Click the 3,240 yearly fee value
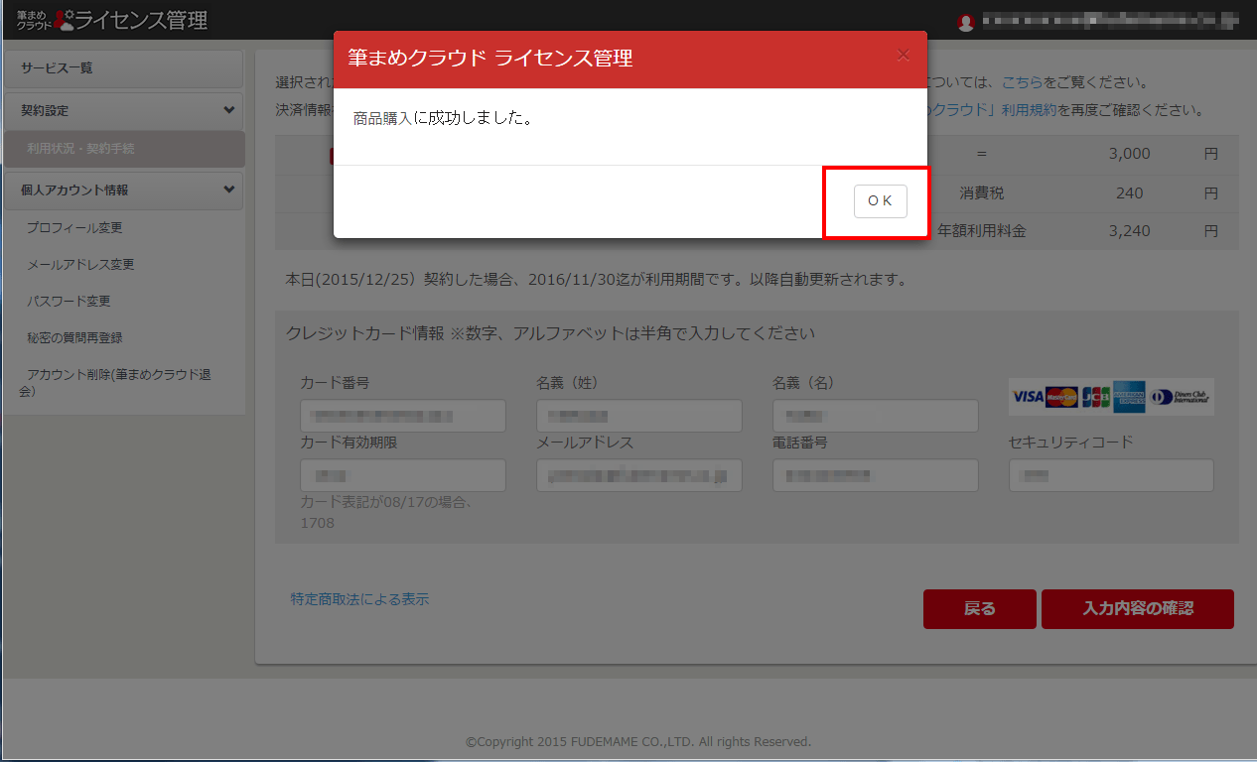This screenshot has width=1257, height=762. [1130, 231]
